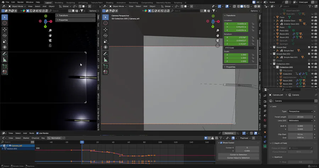Select the Scale tool in the left viewport

tap(5, 41)
